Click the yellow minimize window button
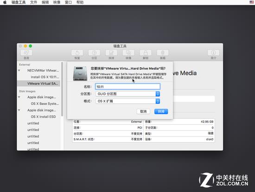The image size is (255, 192). click(x=25, y=46)
